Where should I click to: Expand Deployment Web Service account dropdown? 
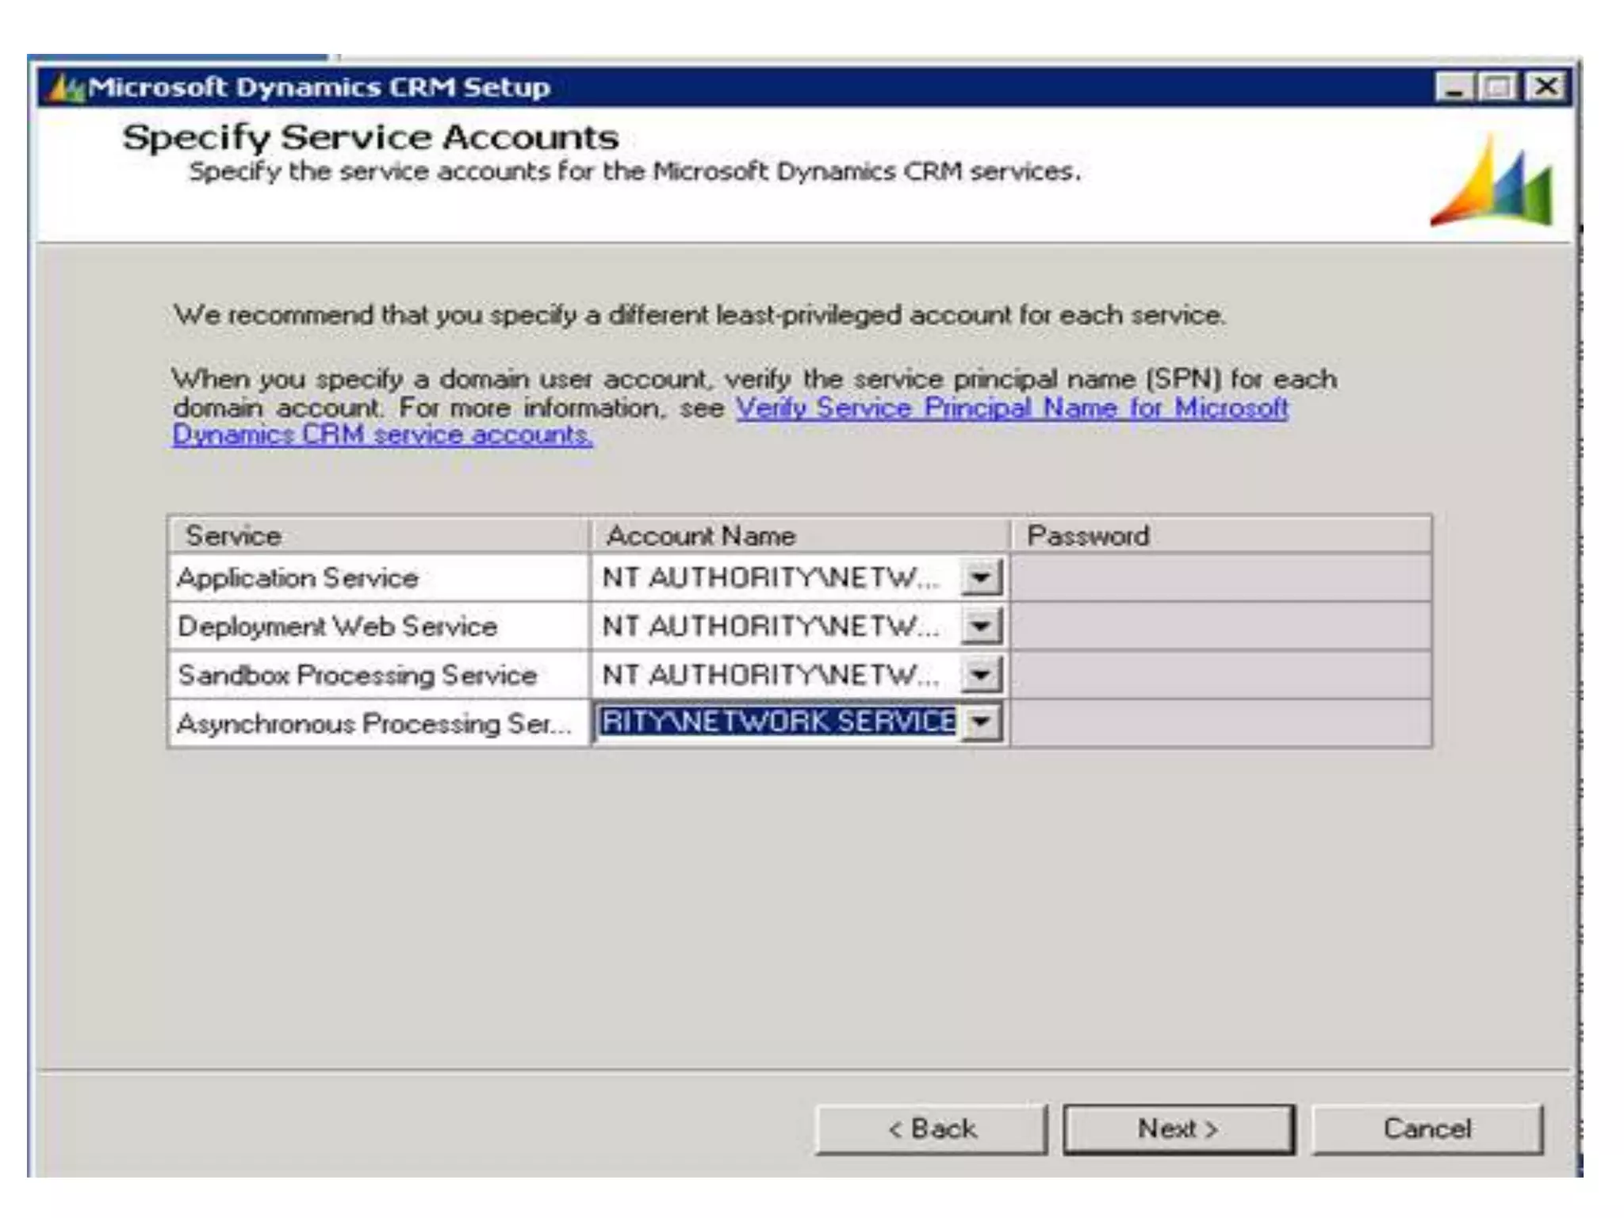(x=981, y=626)
